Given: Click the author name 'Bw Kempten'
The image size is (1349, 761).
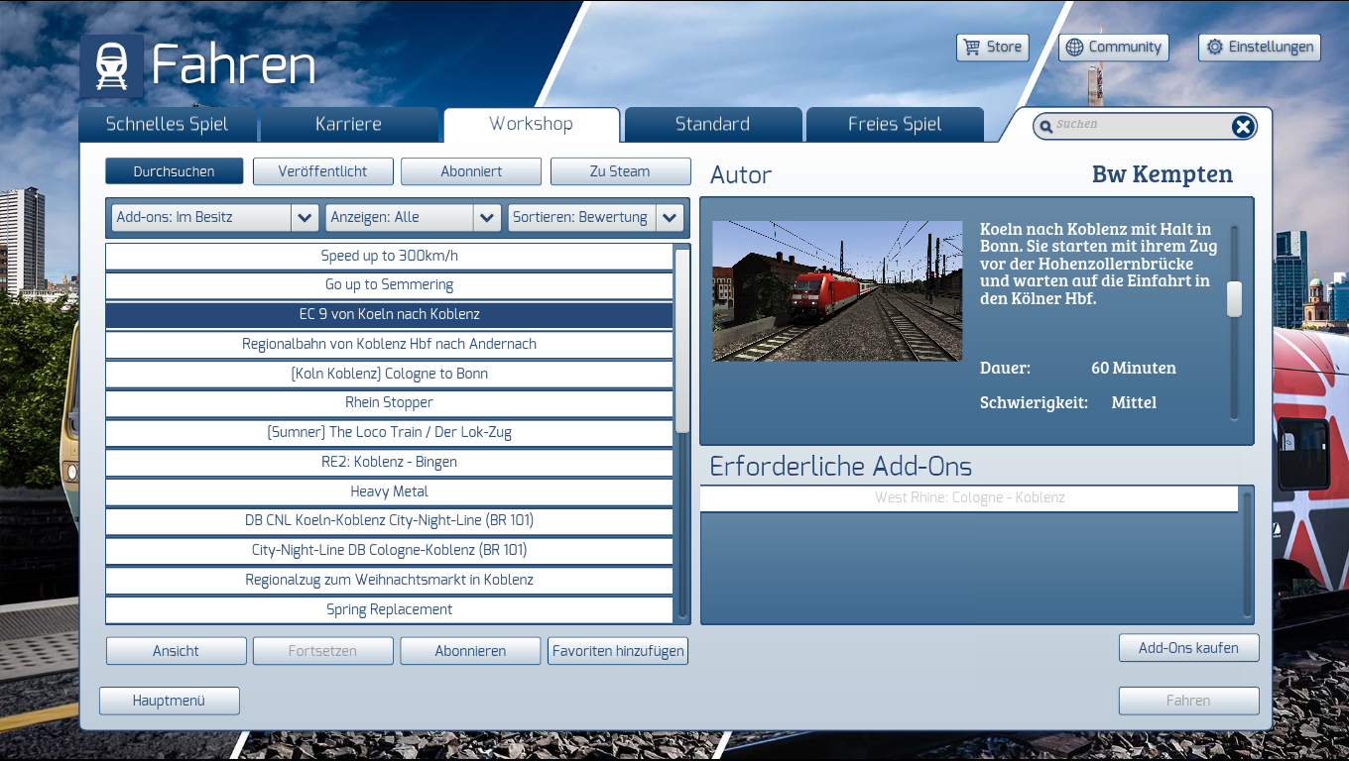Looking at the screenshot, I should (1162, 174).
